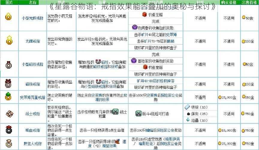Click coin icon beside 750金 in 战士戒指 row
Image resolution: width=259 pixels, height=150 pixels.
243,113
